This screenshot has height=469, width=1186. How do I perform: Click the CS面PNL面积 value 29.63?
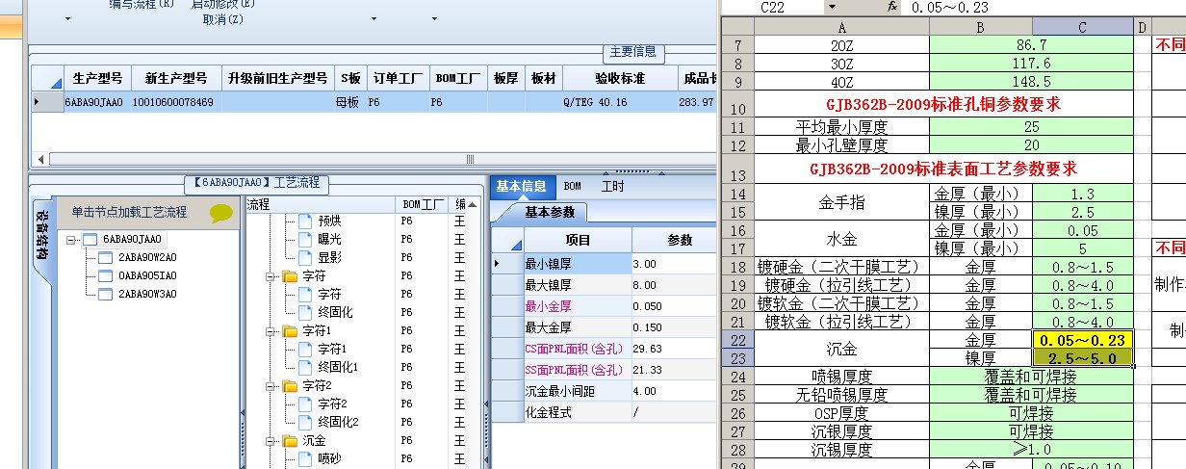click(674, 349)
